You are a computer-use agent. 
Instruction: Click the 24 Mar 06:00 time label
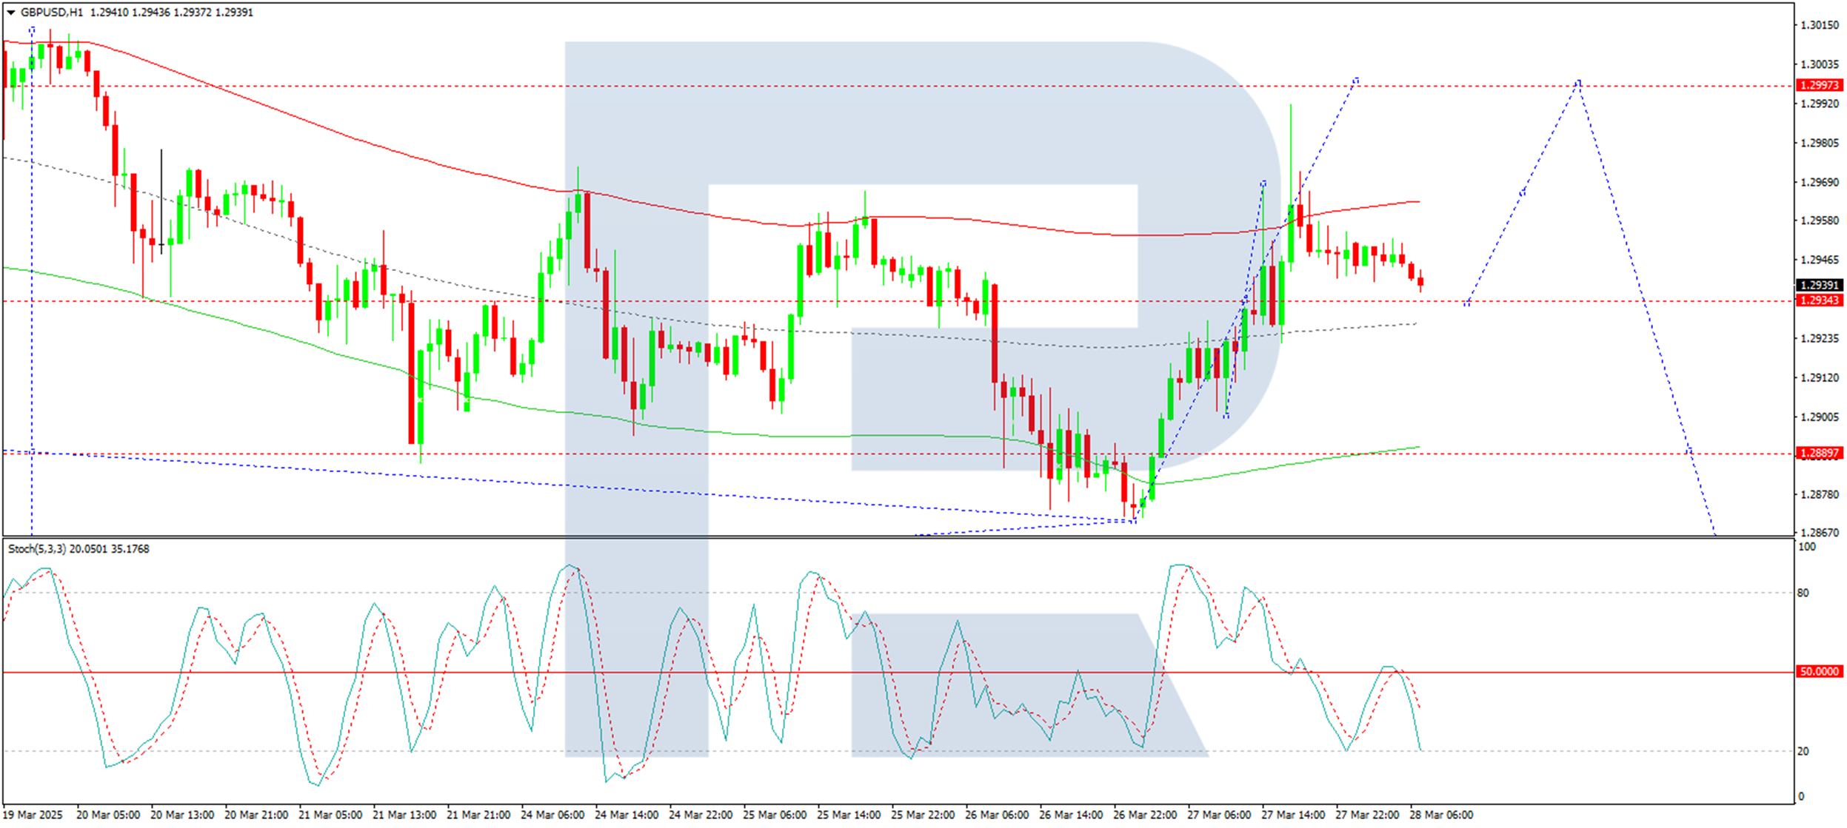click(552, 815)
